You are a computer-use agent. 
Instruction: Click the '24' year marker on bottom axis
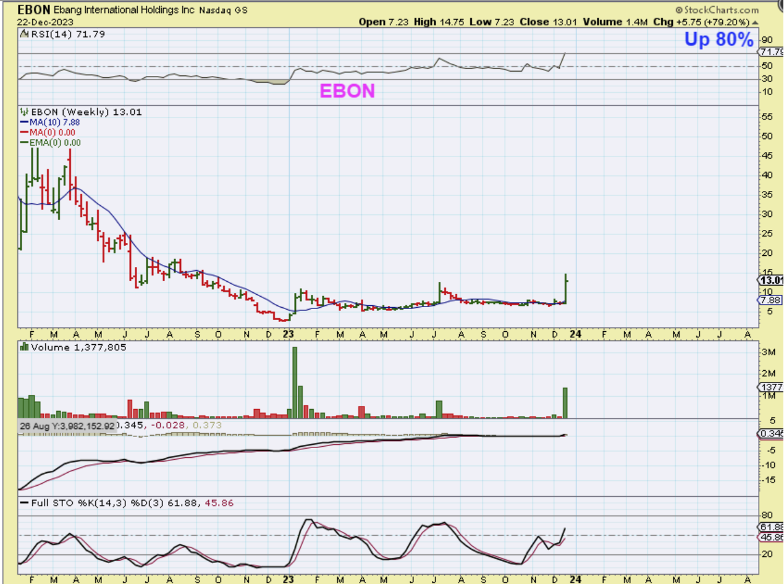click(x=576, y=579)
